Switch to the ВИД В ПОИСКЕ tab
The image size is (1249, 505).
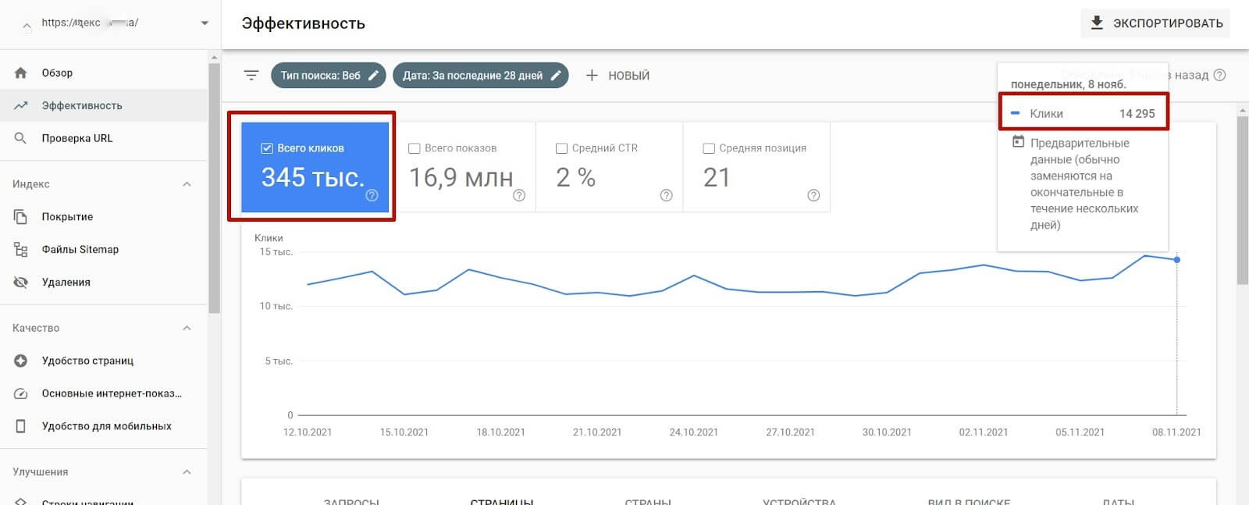pos(969,500)
